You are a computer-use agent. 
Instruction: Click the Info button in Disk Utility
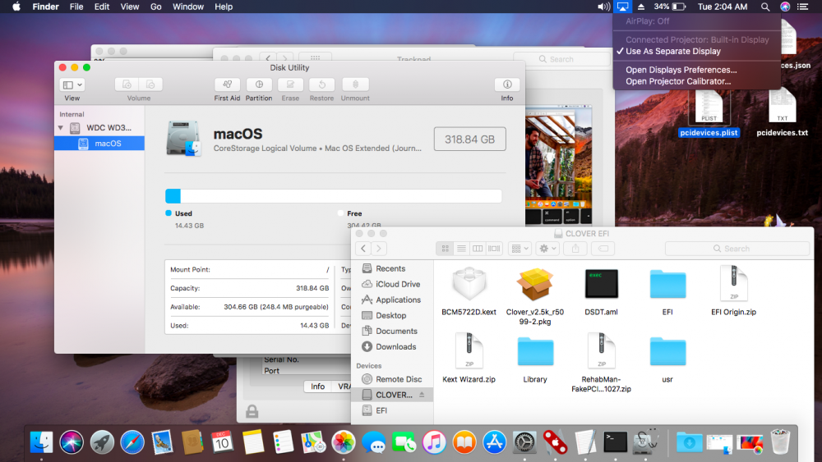click(x=507, y=85)
